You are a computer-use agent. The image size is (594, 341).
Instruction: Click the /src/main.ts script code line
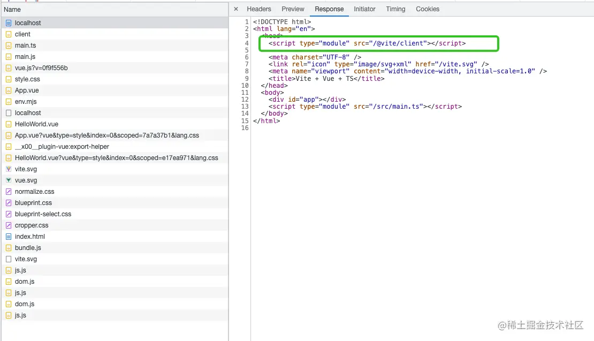tap(365, 107)
